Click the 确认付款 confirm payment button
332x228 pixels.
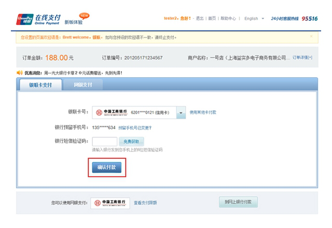click(106, 168)
